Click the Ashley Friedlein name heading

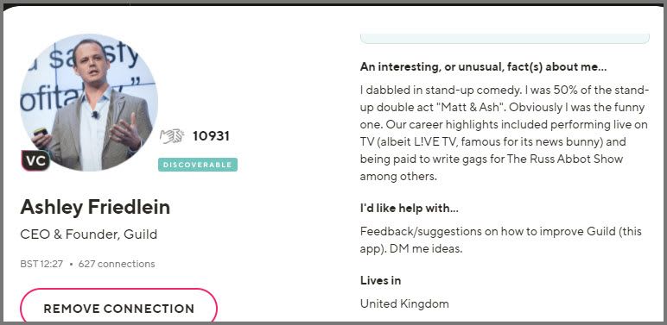95,207
